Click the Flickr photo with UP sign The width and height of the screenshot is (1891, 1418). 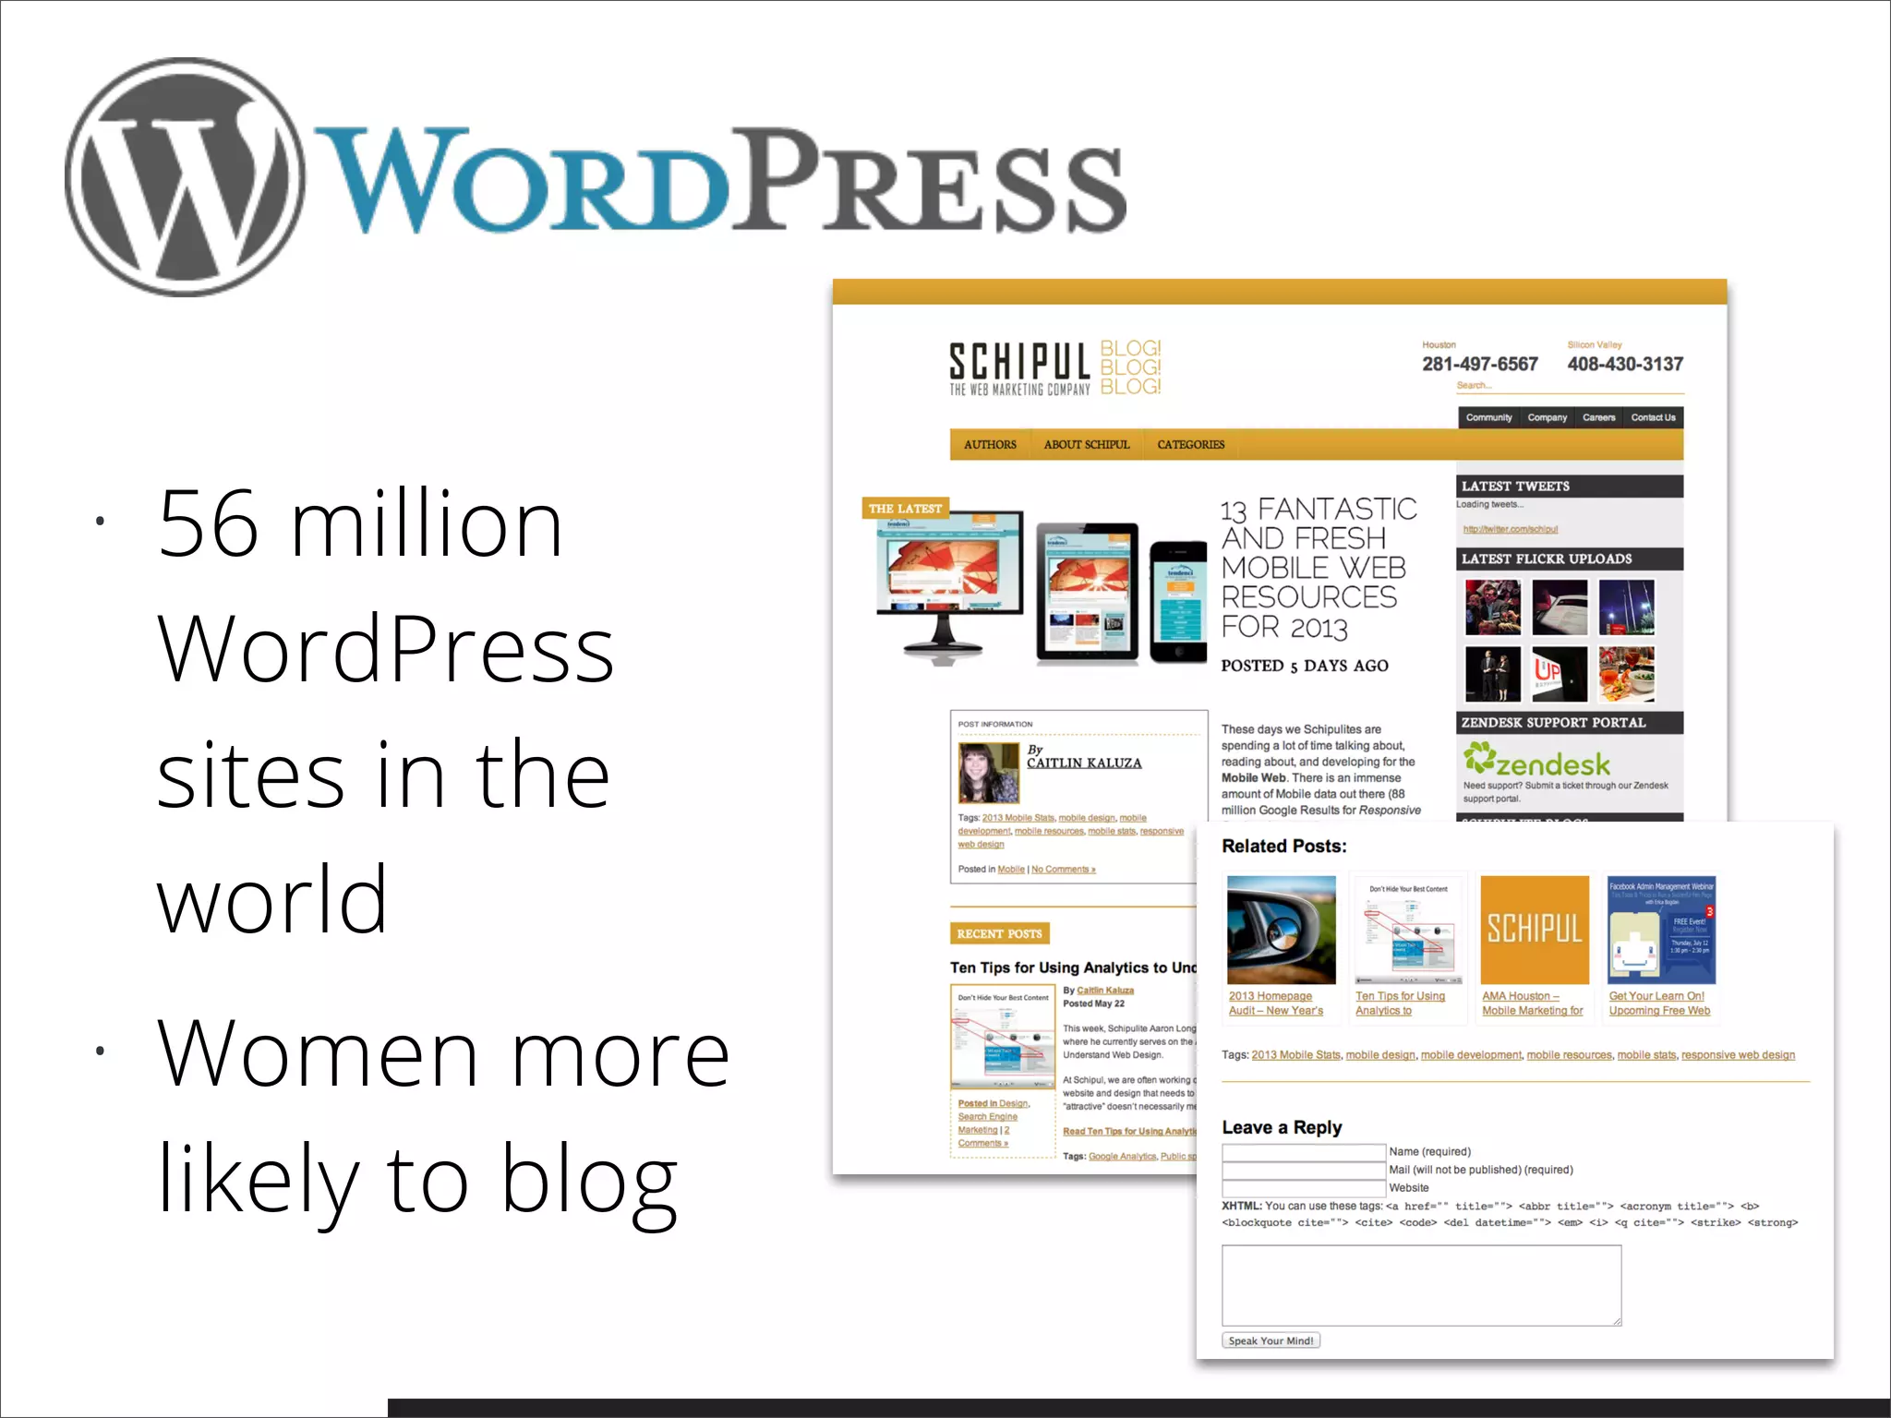[1560, 674]
